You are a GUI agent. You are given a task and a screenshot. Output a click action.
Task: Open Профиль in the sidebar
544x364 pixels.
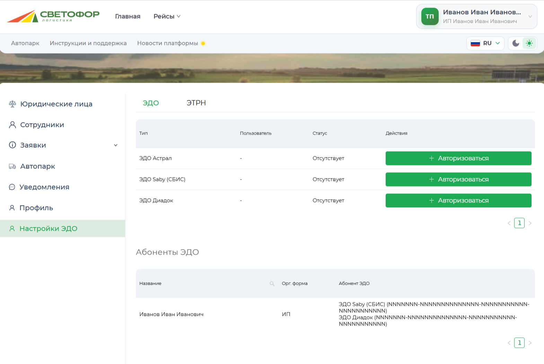click(x=62, y=208)
